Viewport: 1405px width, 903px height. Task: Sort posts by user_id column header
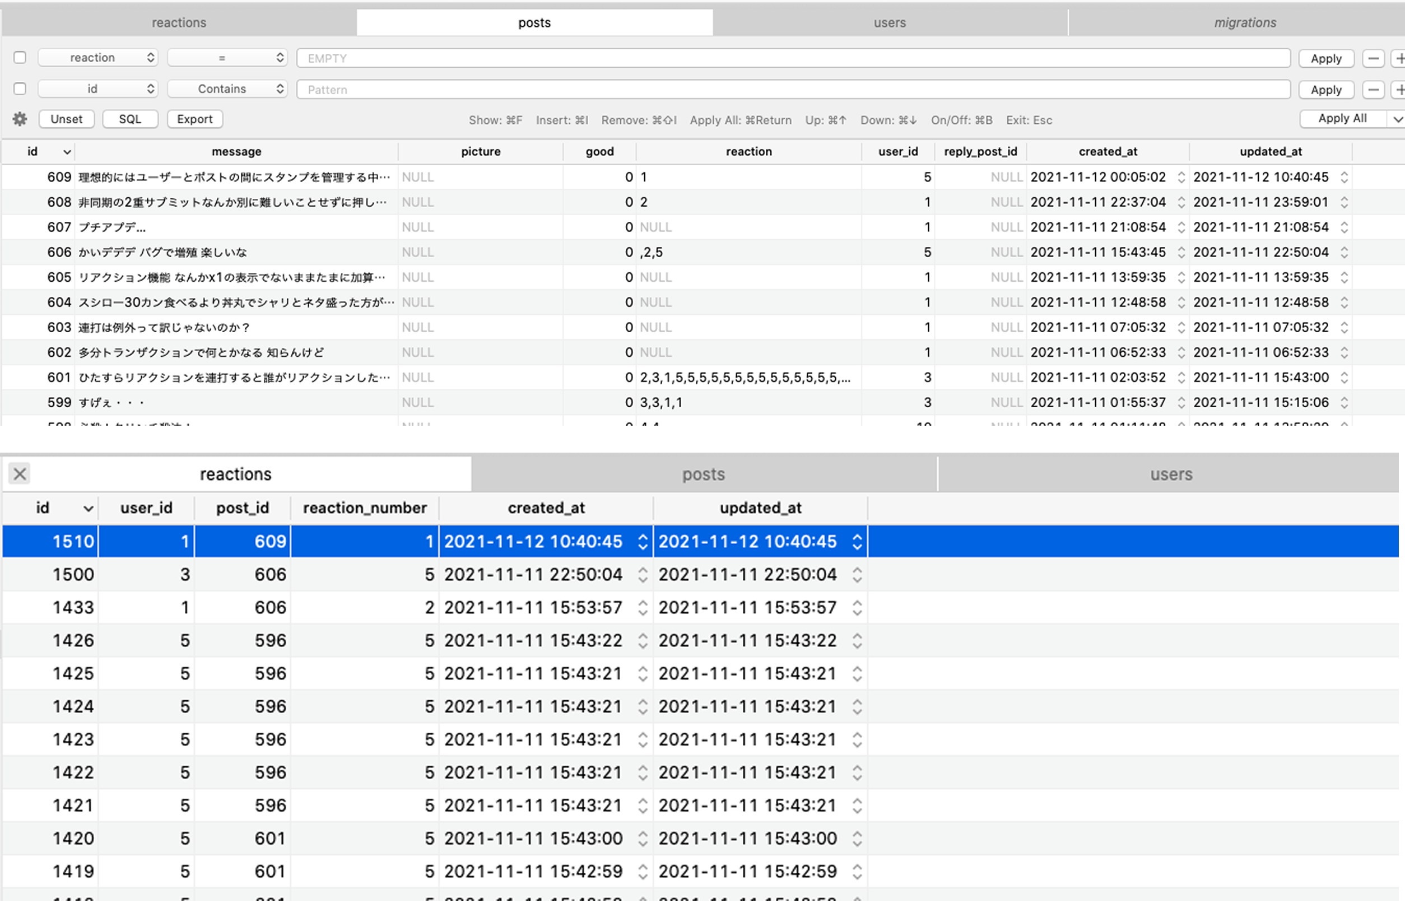coord(898,152)
